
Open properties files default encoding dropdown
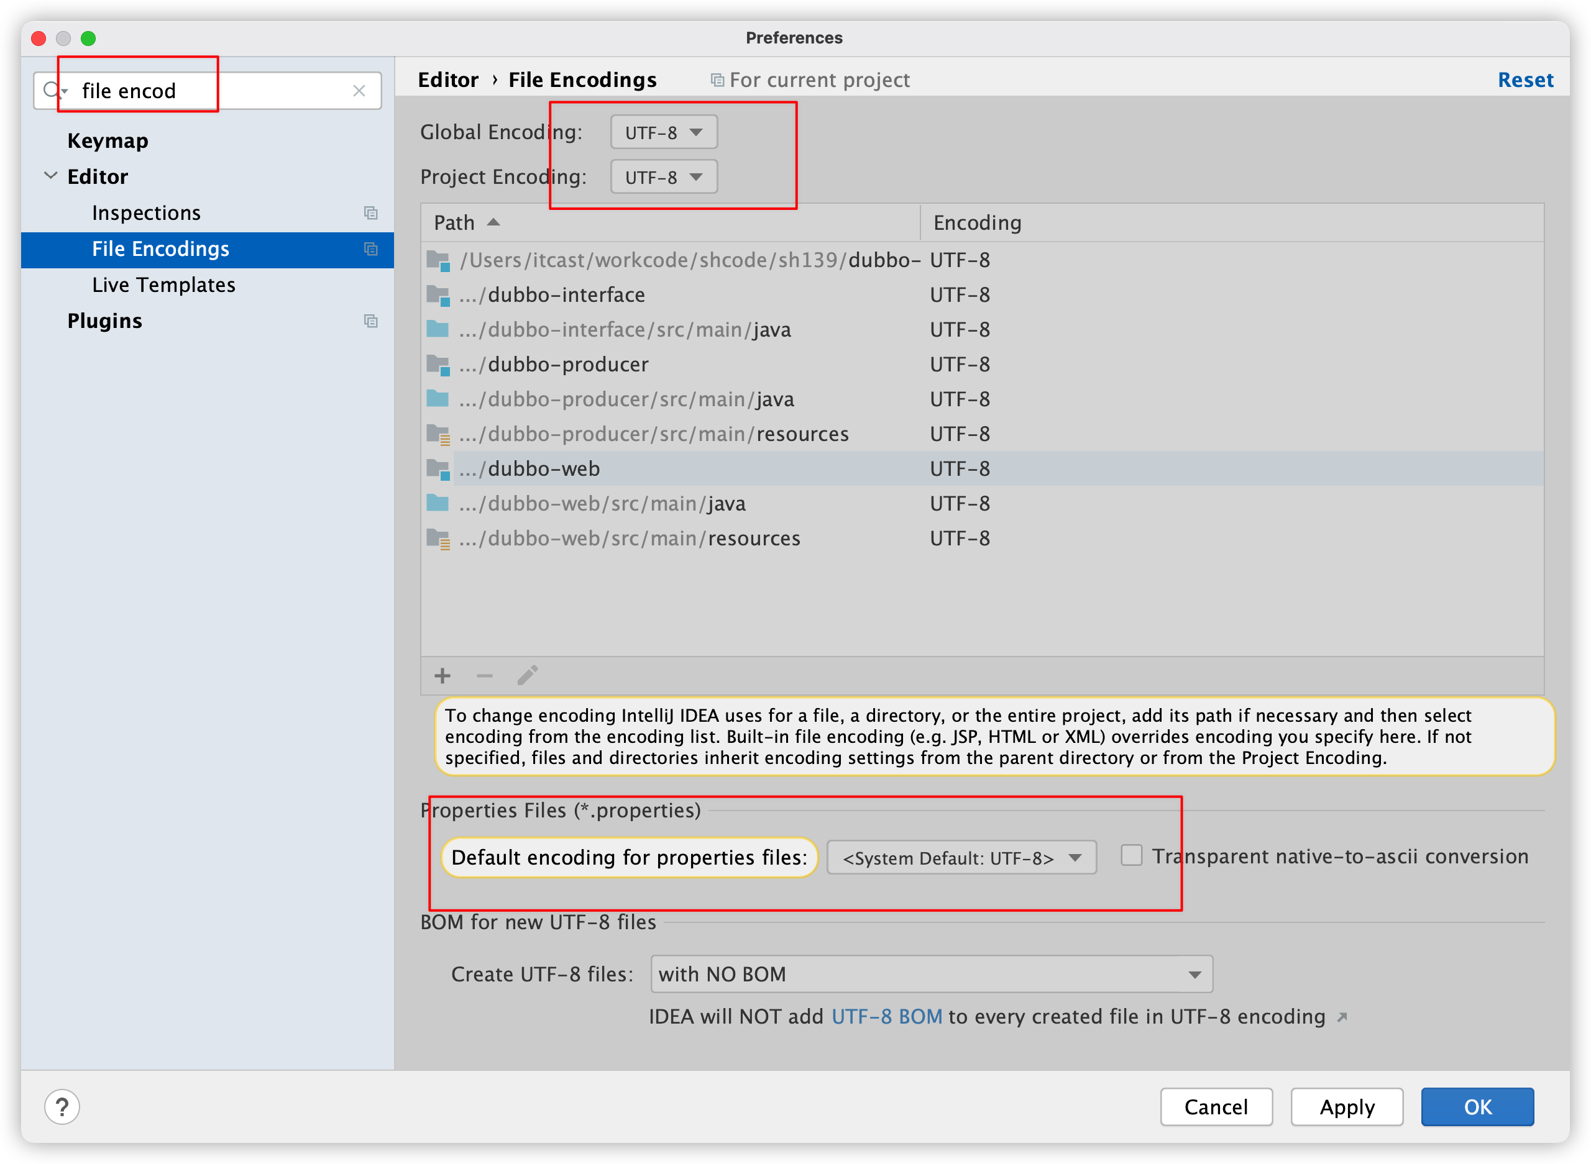tap(961, 858)
